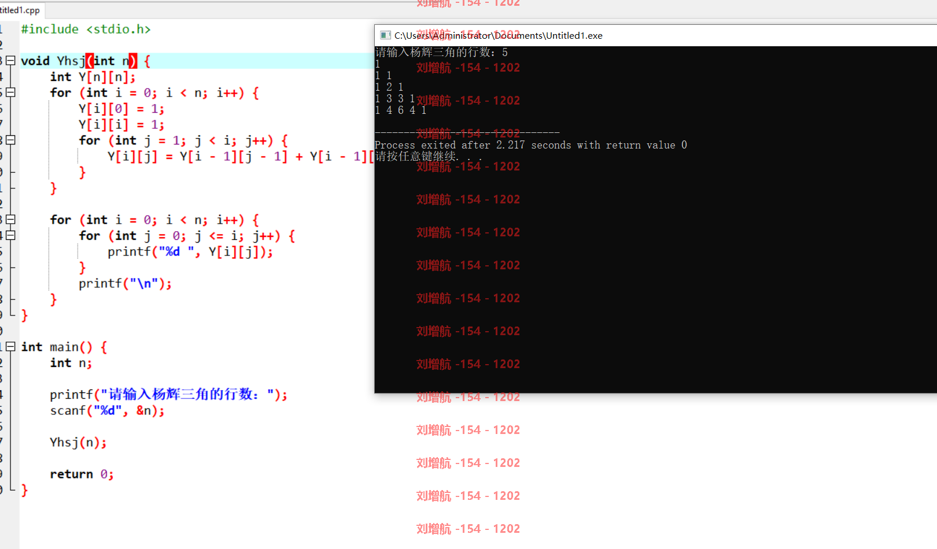Screen dimensions: 937x549
Task: Click console output row '1 2 1'
Action: (389, 87)
